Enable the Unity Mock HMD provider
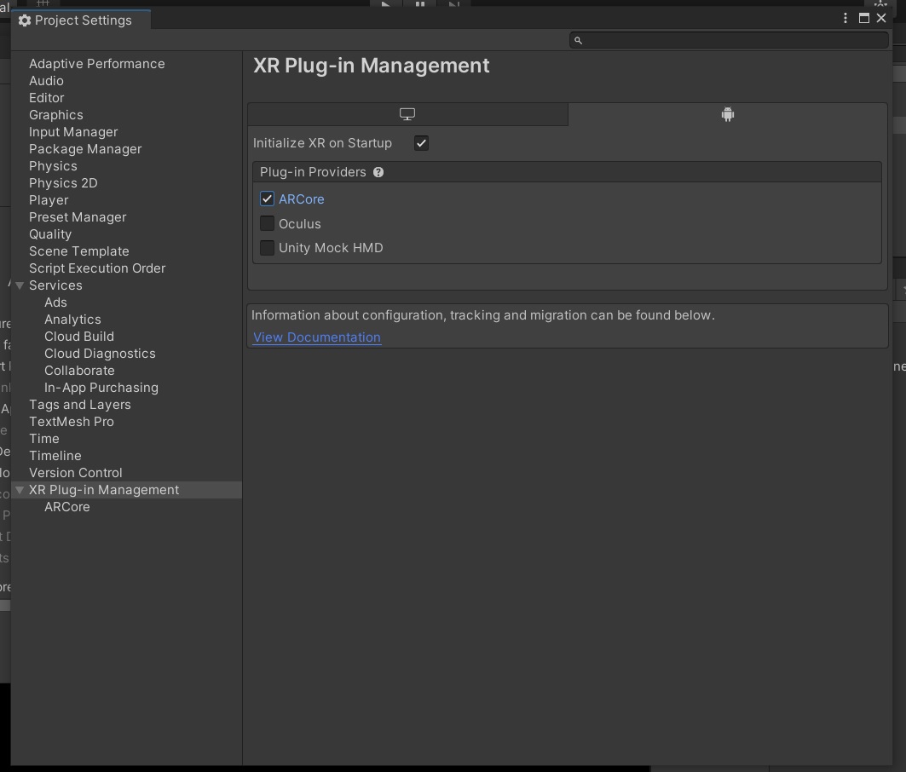This screenshot has height=772, width=906. 267,248
